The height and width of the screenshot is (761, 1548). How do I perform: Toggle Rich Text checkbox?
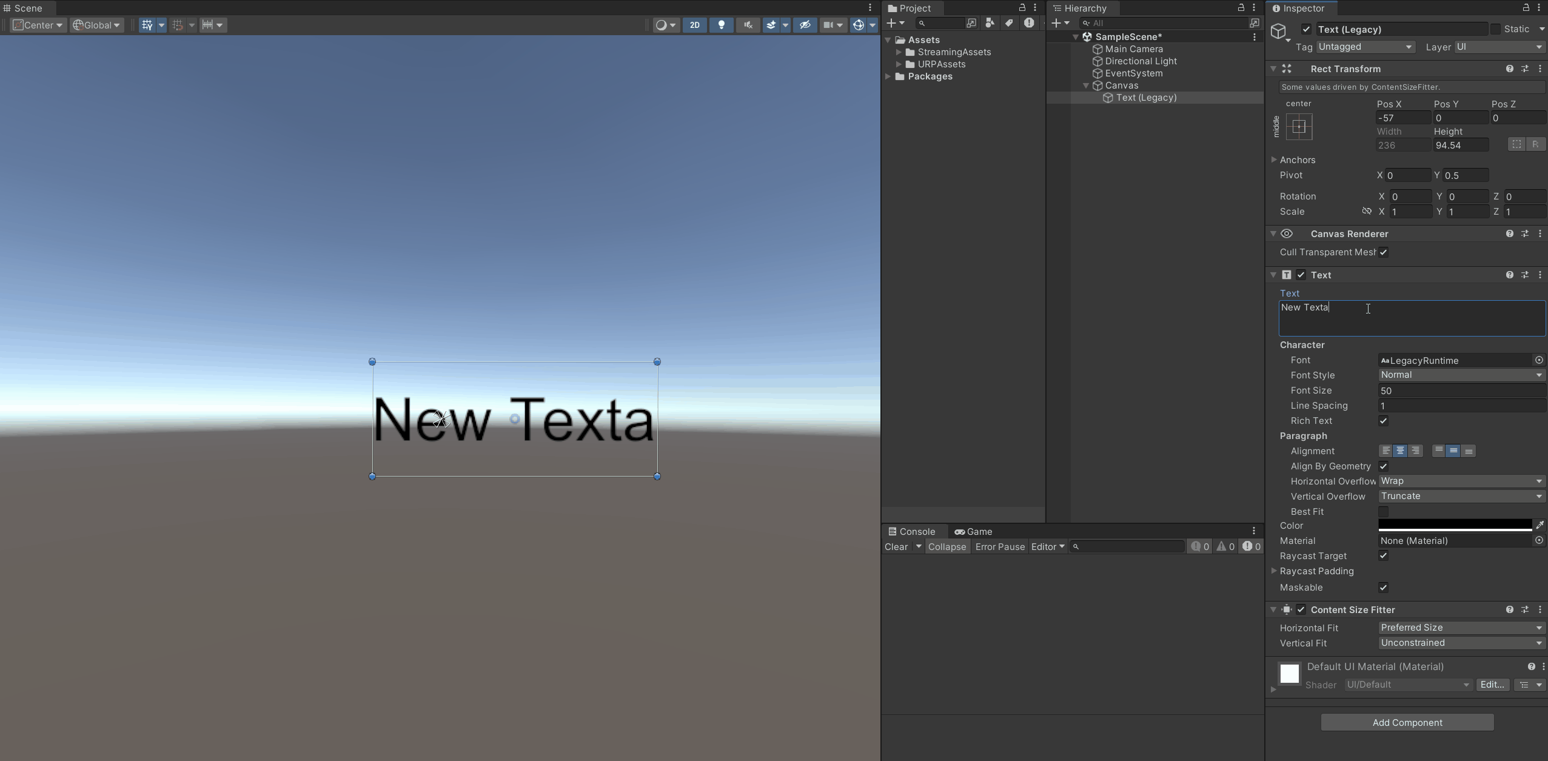click(1383, 421)
